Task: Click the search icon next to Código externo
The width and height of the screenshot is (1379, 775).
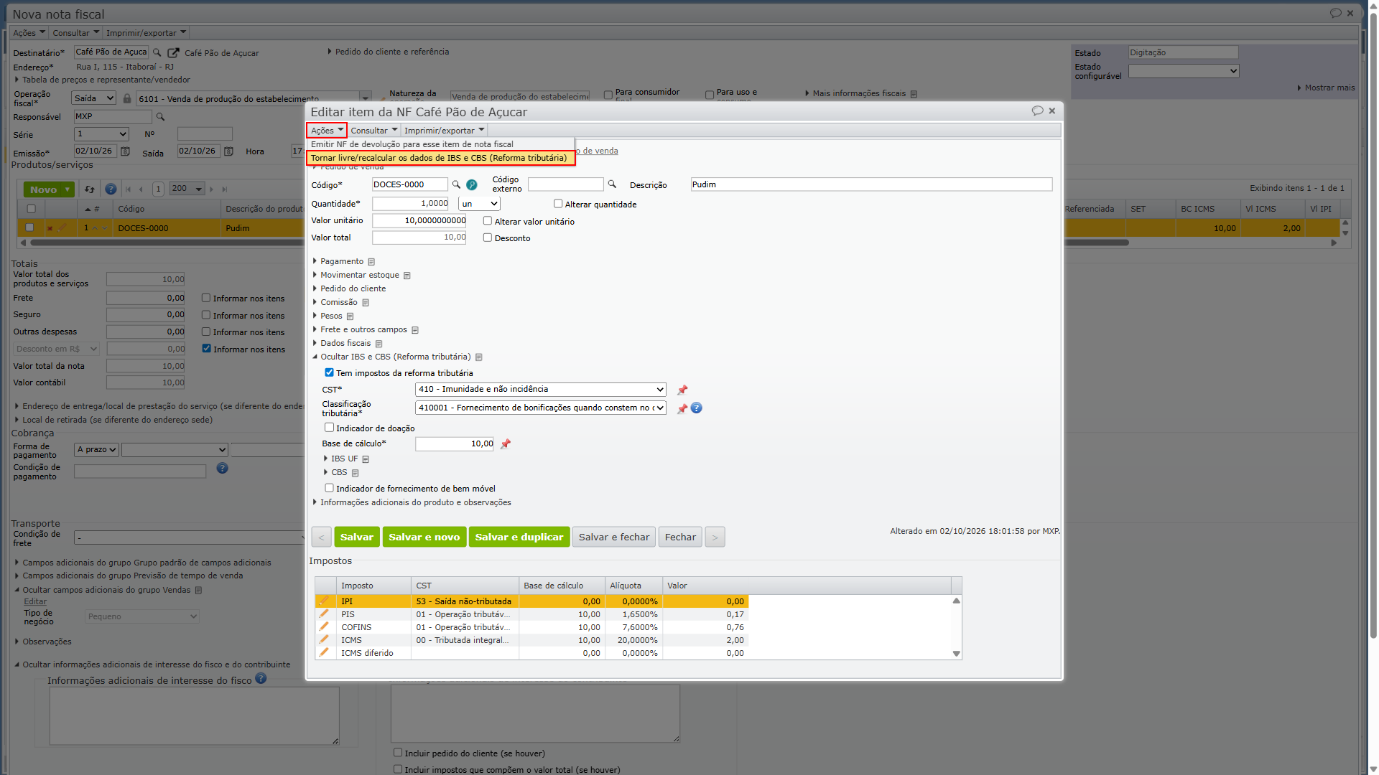Action: coord(612,184)
